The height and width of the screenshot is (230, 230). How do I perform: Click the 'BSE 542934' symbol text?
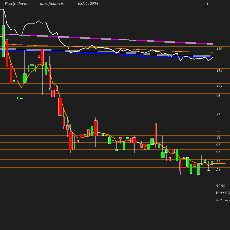88,3
